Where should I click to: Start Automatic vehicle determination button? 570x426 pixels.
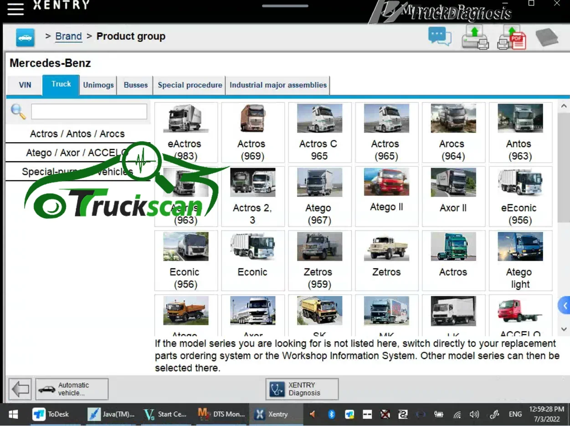(72, 389)
